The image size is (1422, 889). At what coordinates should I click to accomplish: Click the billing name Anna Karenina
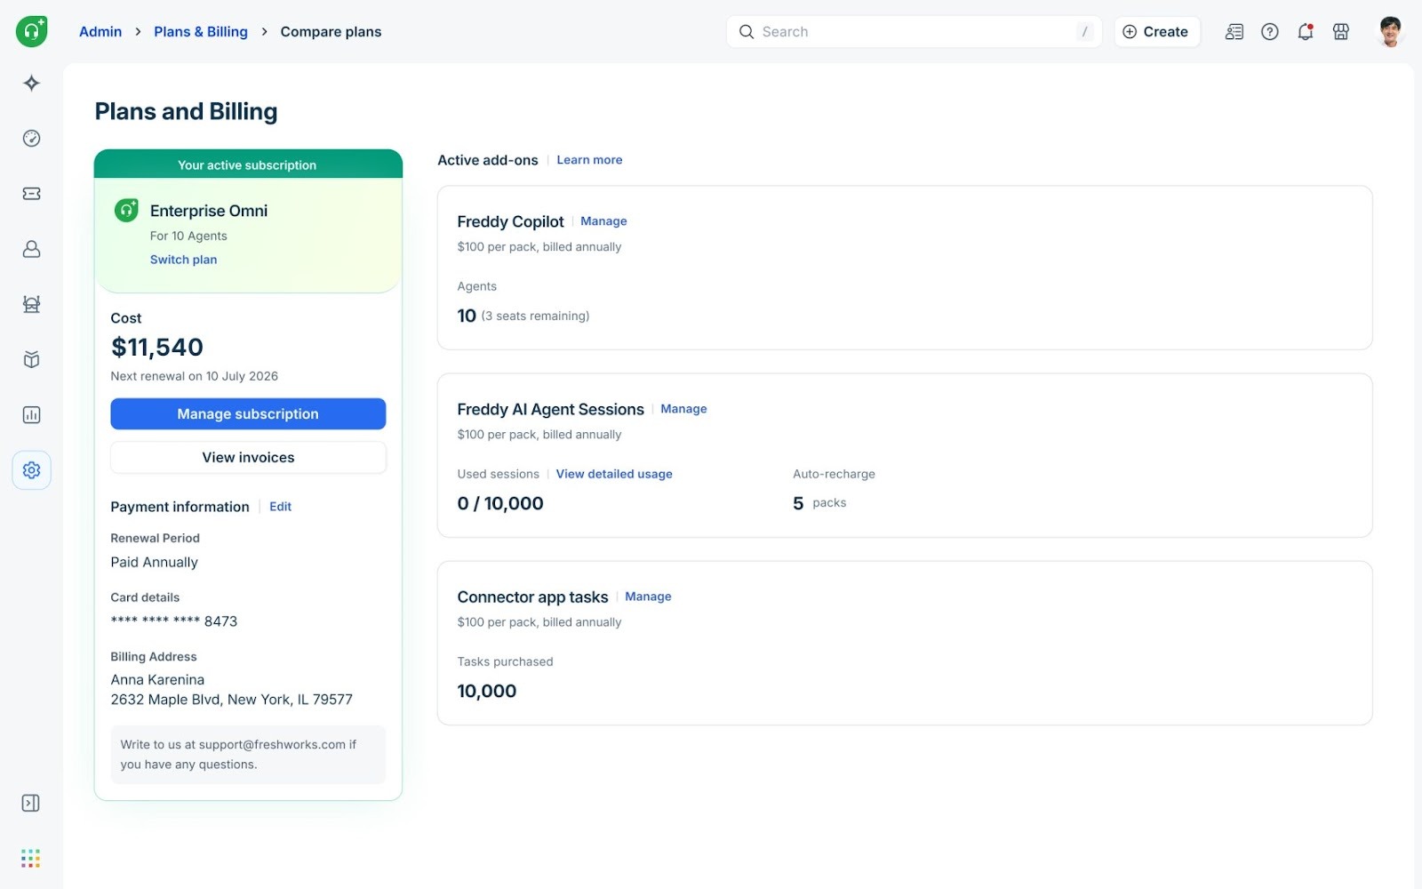pyautogui.click(x=157, y=679)
